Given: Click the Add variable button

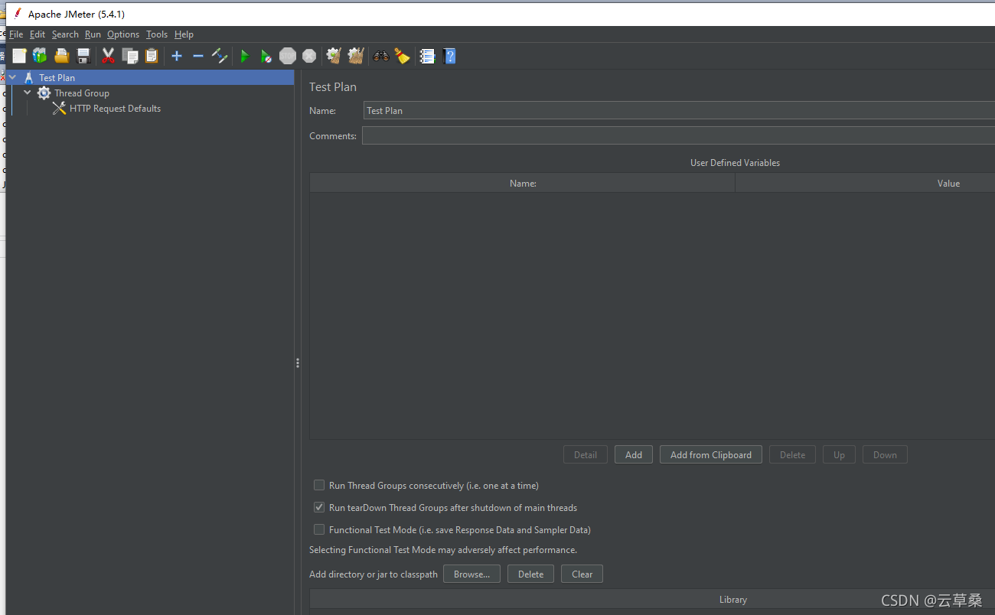Looking at the screenshot, I should click(634, 454).
